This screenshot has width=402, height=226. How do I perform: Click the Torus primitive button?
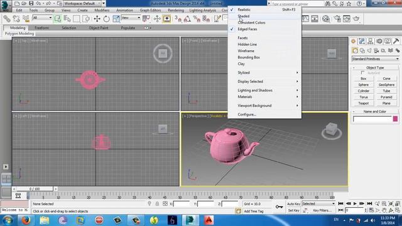coord(363,97)
